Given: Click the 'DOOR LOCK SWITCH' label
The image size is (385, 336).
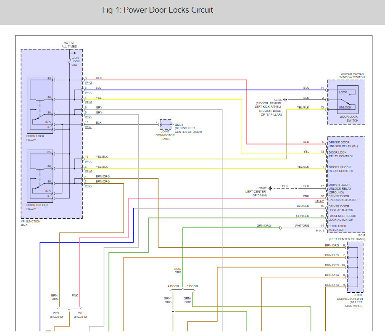Looking at the screenshot, I should [349, 119].
